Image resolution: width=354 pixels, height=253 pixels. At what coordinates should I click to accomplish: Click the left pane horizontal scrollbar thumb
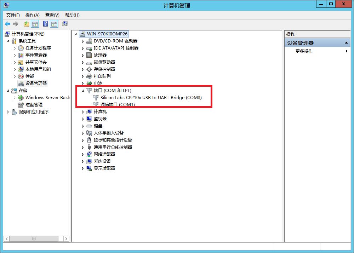[34, 238]
